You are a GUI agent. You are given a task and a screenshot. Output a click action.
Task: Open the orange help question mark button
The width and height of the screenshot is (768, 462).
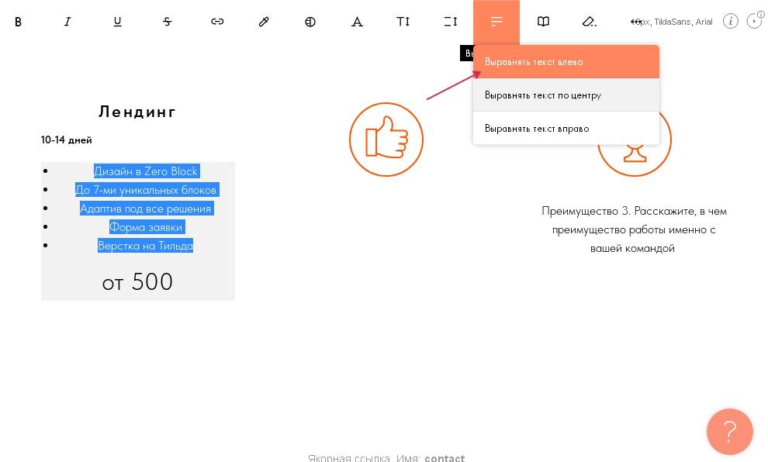tap(729, 432)
